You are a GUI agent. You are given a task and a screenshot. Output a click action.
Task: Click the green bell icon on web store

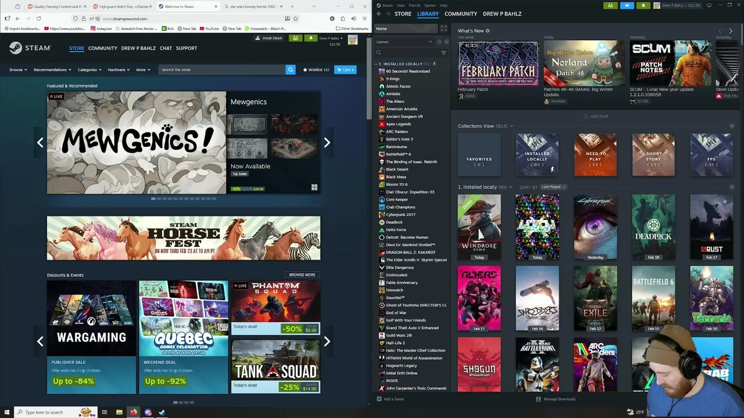coord(310,38)
